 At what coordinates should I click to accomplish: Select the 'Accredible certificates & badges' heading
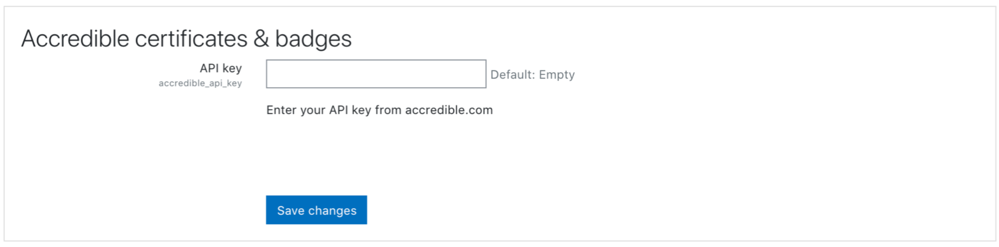pos(186,39)
